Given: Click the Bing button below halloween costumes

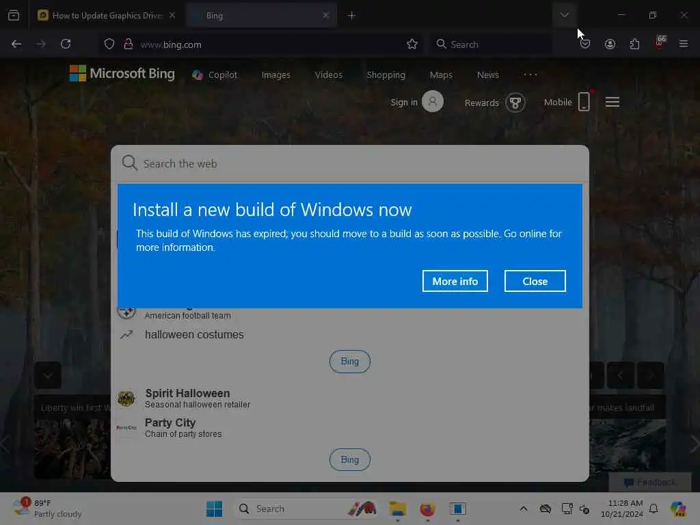Looking at the screenshot, I should [349, 361].
